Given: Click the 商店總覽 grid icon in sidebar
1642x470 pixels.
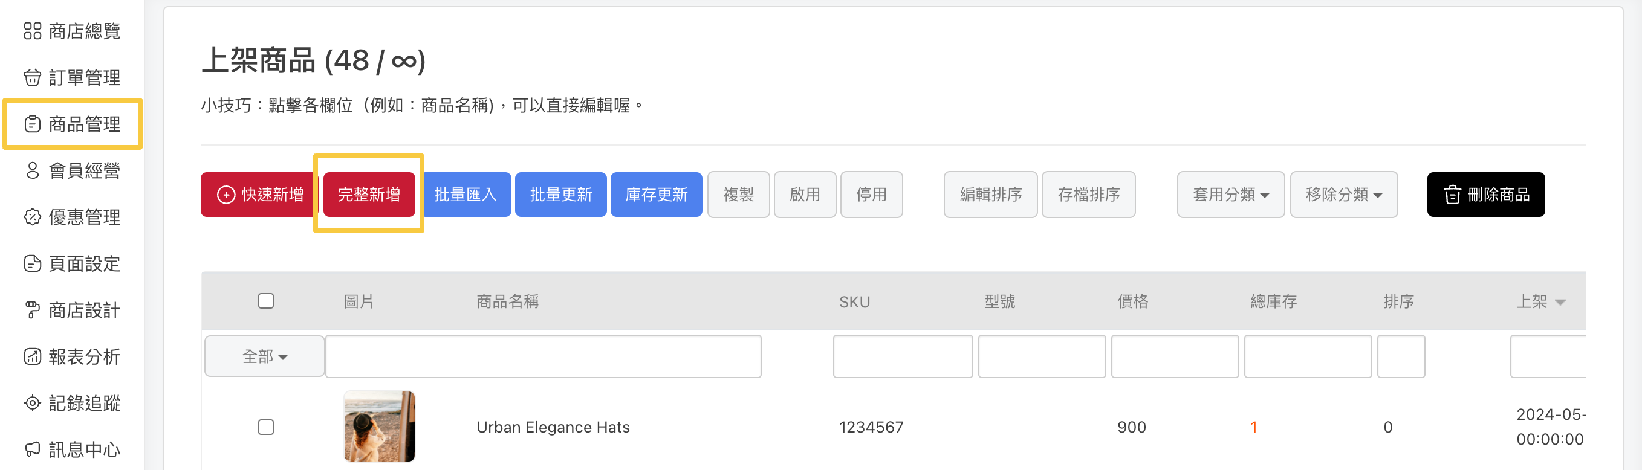Looking at the screenshot, I should pyautogui.click(x=33, y=31).
